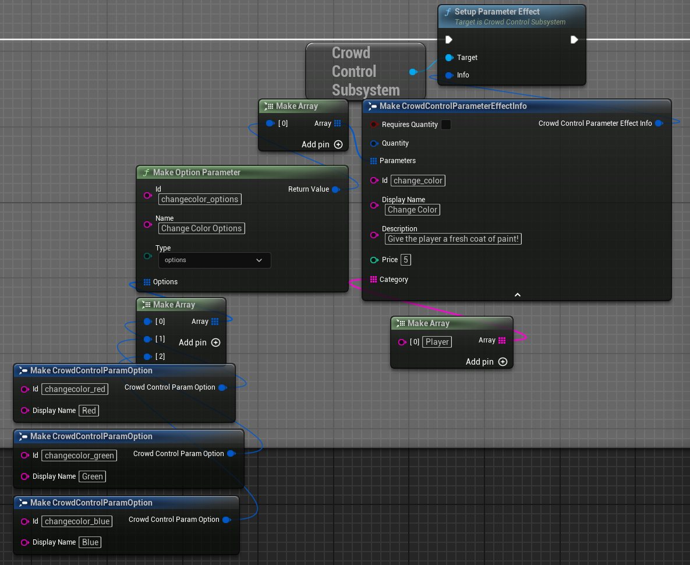Screen dimensions: 690x565
Task: Click the Return Value output pin
Action: [x=336, y=189]
